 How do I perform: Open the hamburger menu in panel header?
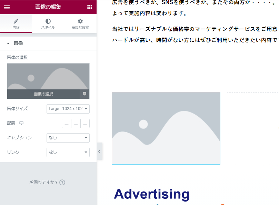[7, 7]
